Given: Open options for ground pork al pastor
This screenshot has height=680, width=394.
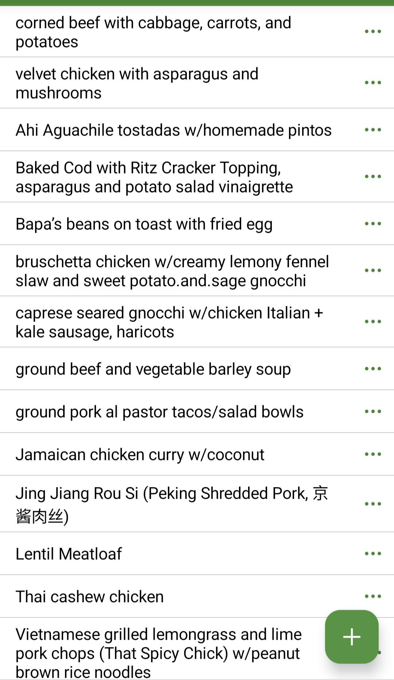Looking at the screenshot, I should click(373, 411).
